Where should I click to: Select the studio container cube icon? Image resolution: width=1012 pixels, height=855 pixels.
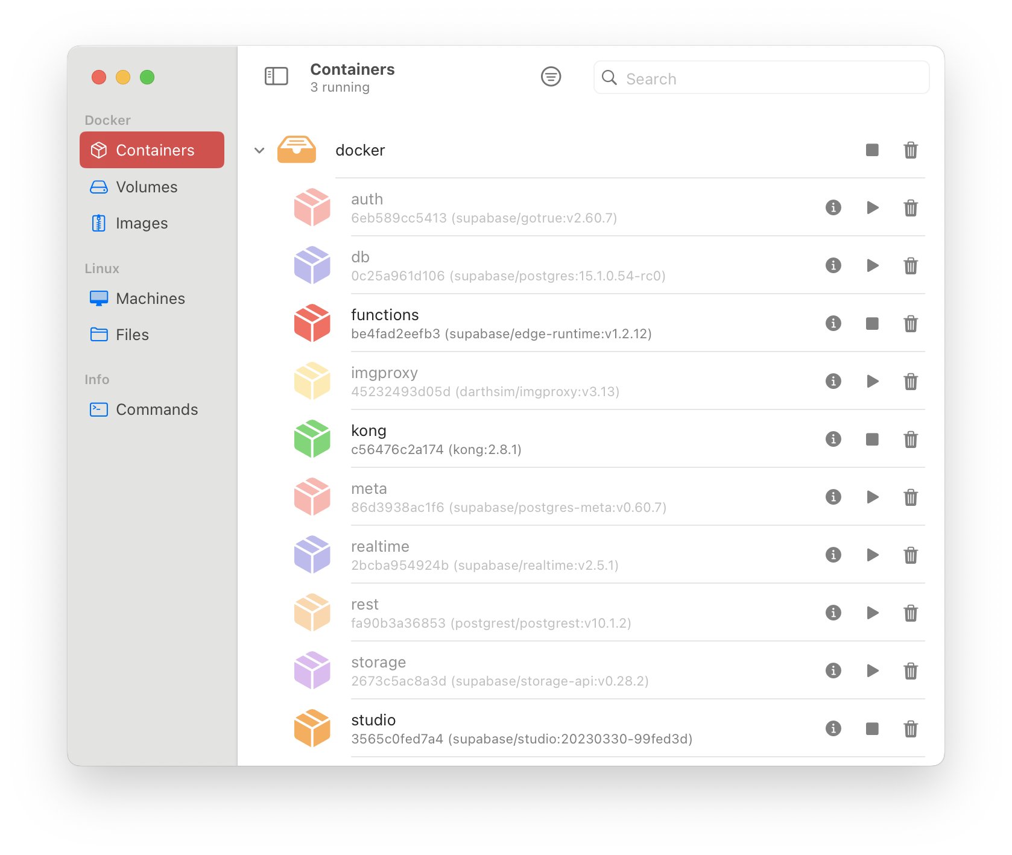coord(312,728)
